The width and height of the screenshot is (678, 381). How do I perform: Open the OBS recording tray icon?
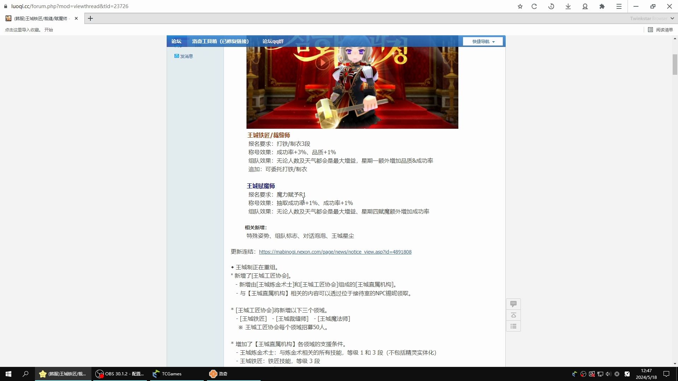583,374
